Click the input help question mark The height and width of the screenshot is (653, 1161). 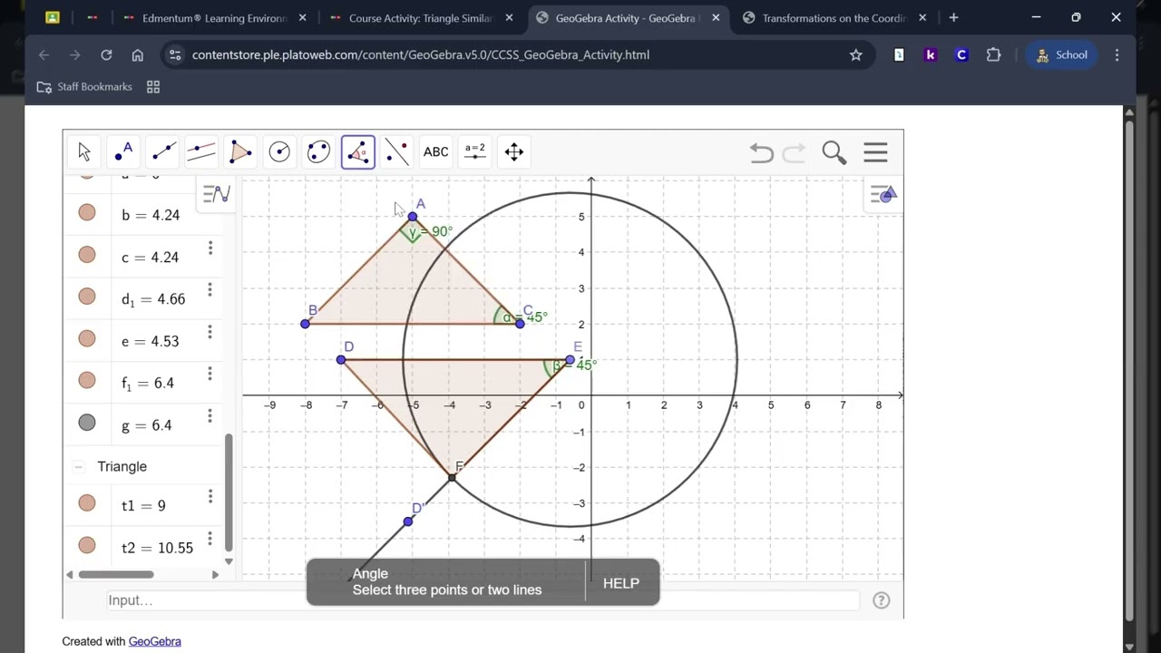click(x=881, y=600)
